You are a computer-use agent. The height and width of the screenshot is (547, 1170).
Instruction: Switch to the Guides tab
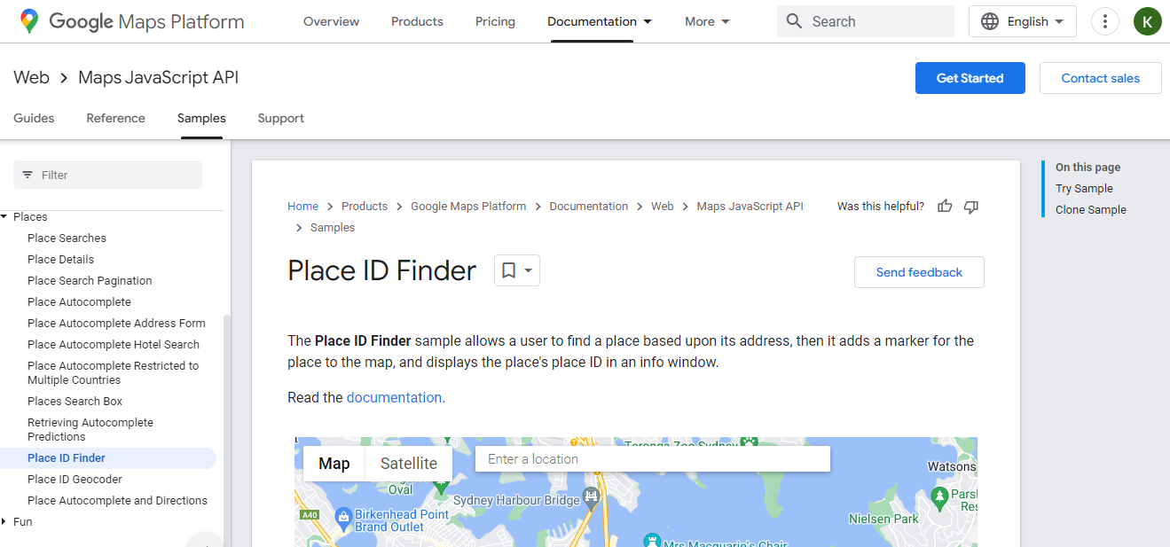pos(34,118)
